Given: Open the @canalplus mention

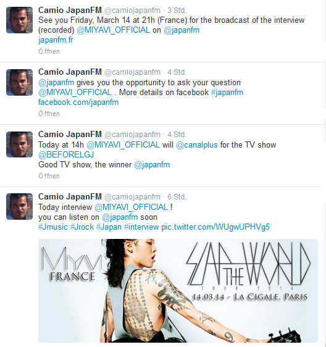Looking at the screenshot, I should (x=197, y=144).
